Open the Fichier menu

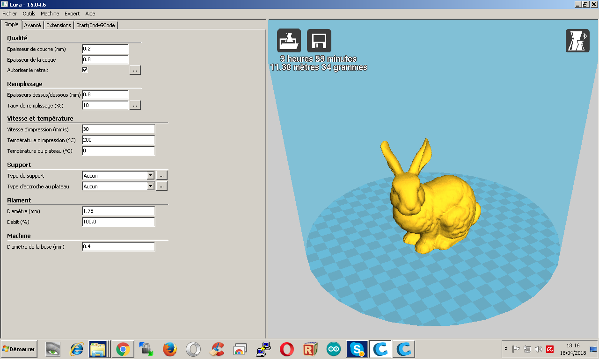[10, 14]
